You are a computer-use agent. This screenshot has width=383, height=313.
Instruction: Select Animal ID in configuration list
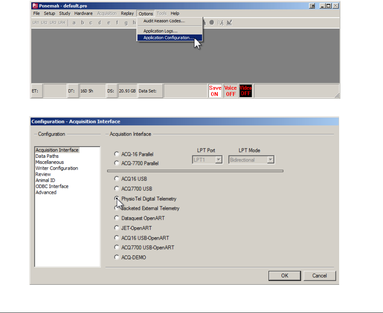(45, 180)
